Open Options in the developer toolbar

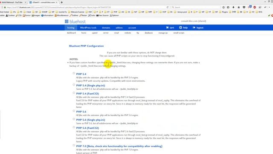click(x=114, y=15)
